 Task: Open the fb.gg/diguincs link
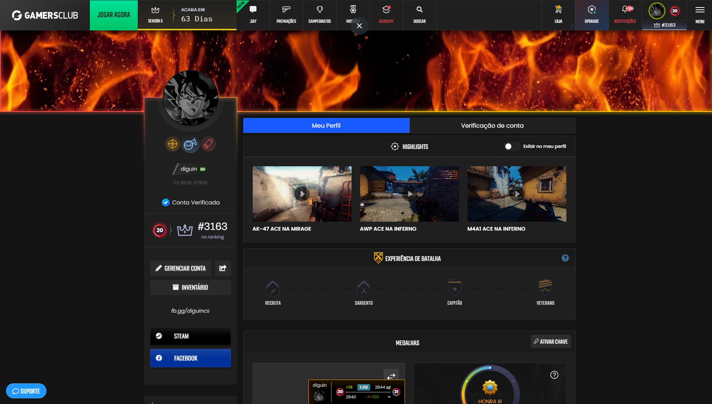click(190, 311)
